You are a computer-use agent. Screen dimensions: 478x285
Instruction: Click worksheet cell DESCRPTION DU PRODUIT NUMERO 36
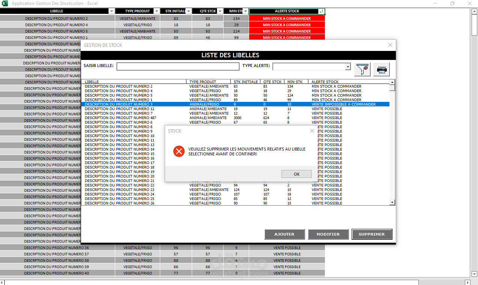pyautogui.click(x=57, y=248)
